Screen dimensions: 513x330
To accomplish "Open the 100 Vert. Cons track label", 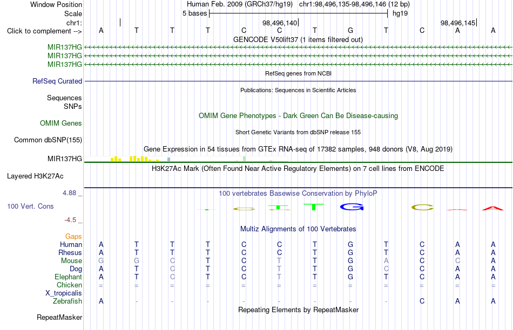I will [x=30, y=206].
